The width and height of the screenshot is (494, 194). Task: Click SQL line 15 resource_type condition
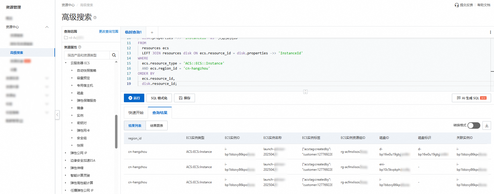pos(183,63)
